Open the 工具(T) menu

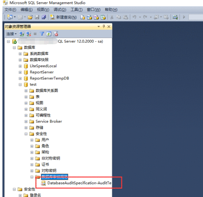click(x=76, y=10)
